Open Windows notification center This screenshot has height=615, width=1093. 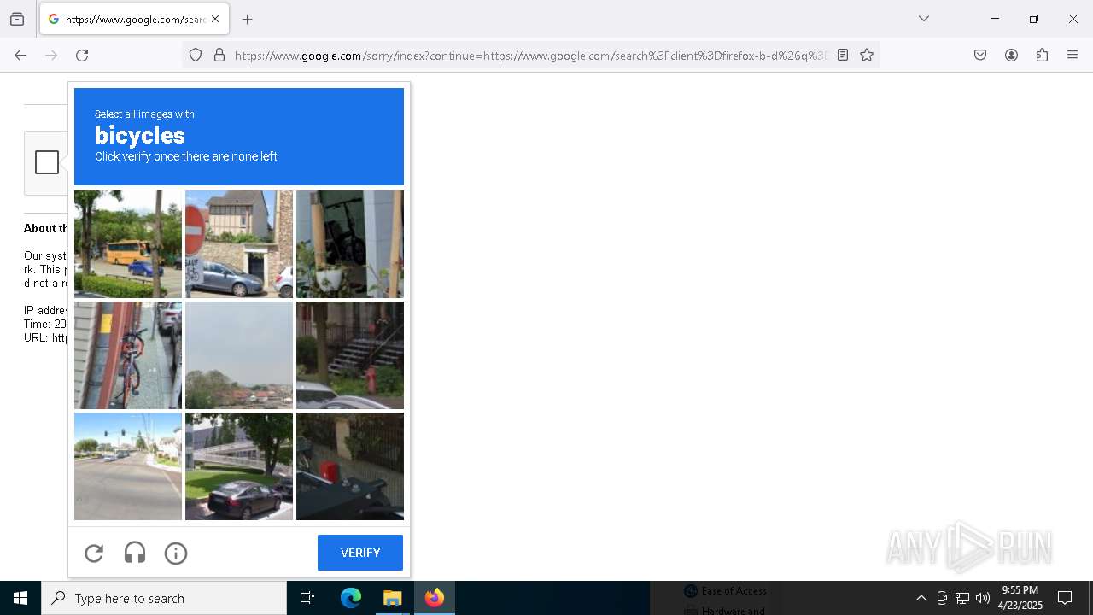click(1065, 598)
